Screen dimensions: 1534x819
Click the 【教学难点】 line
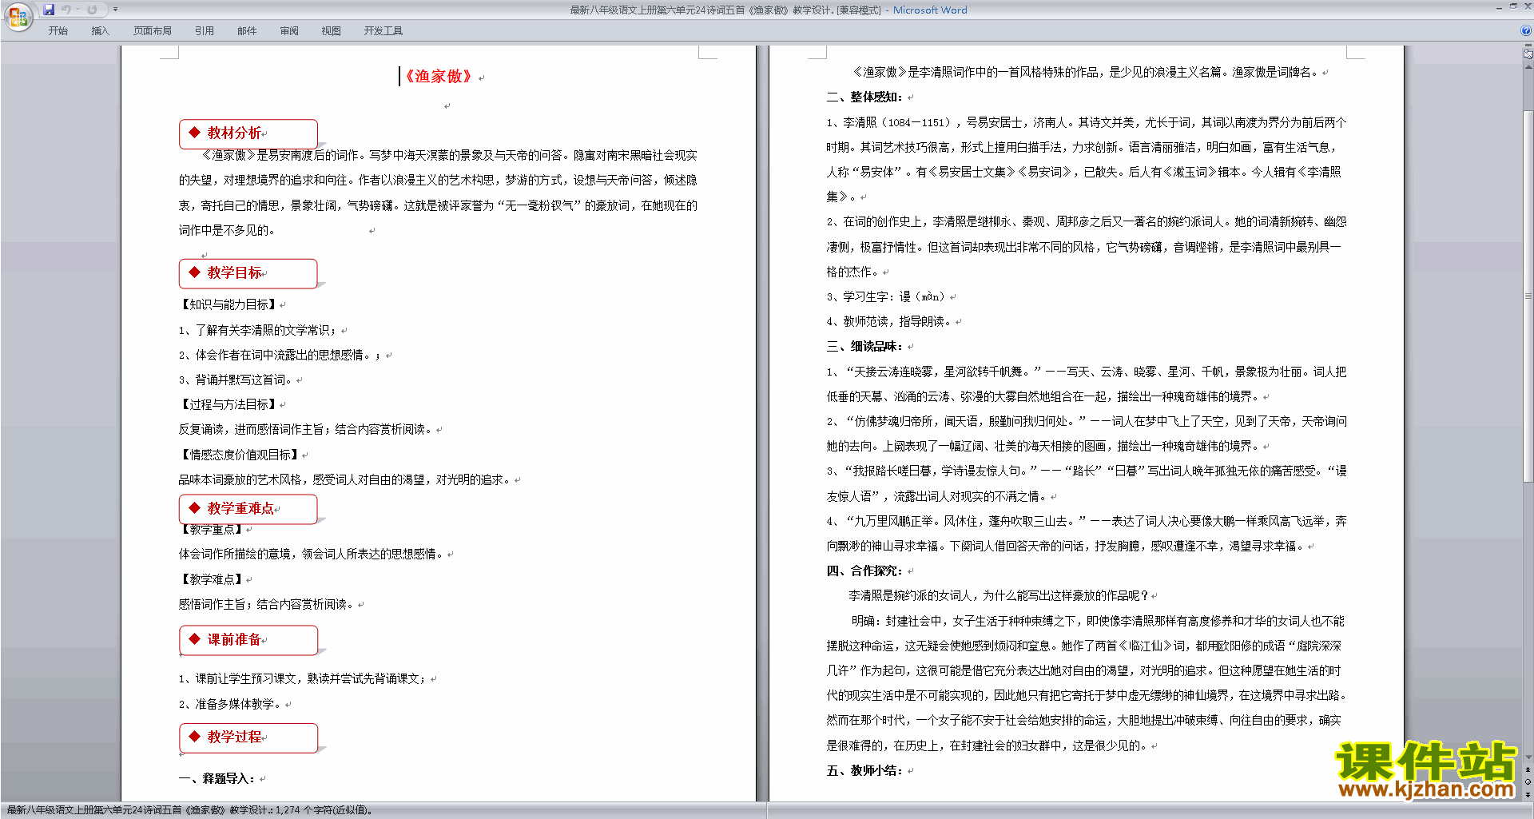point(212,579)
